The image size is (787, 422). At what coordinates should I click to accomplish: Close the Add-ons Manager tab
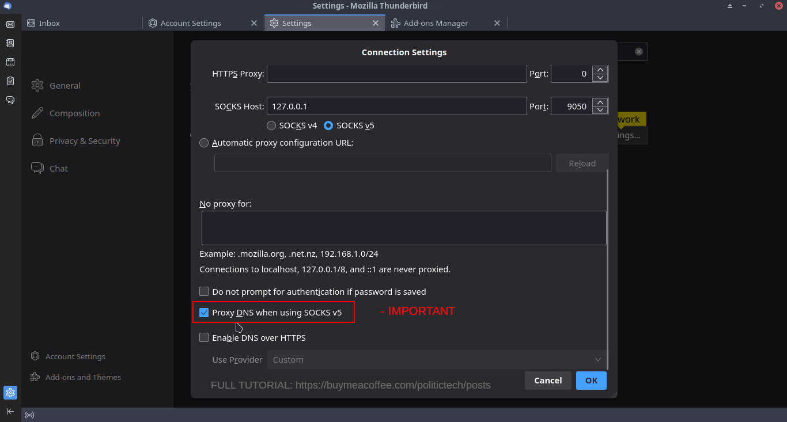(497, 23)
